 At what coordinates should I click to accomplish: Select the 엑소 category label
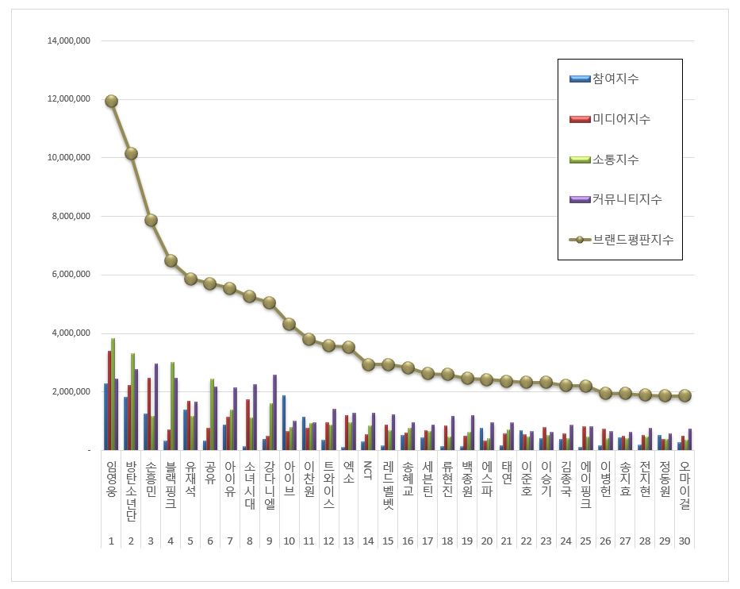tap(349, 473)
